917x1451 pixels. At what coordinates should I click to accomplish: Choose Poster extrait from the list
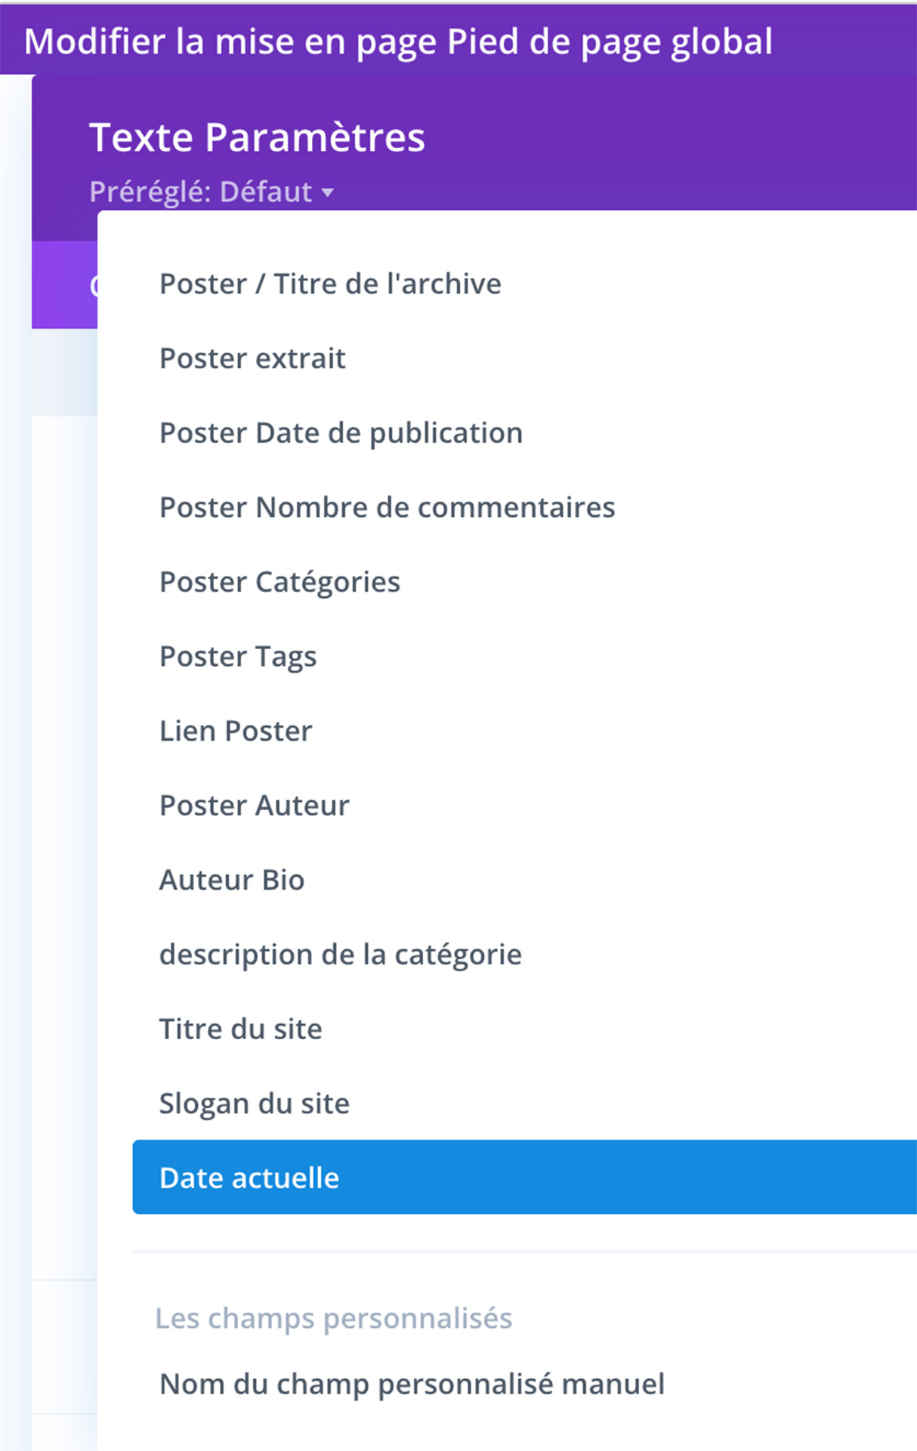pos(252,358)
